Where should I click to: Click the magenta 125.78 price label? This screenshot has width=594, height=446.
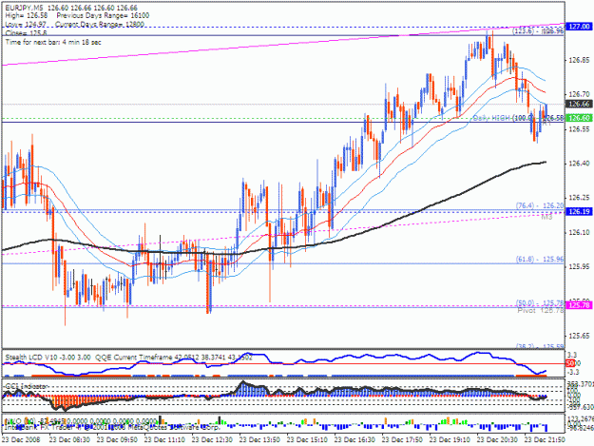(579, 304)
